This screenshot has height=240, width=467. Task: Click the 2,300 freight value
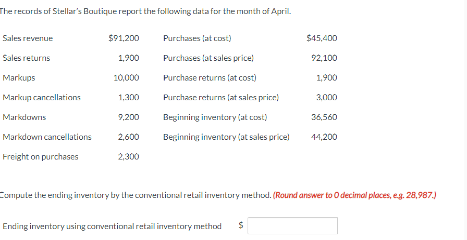pyautogui.click(x=129, y=157)
